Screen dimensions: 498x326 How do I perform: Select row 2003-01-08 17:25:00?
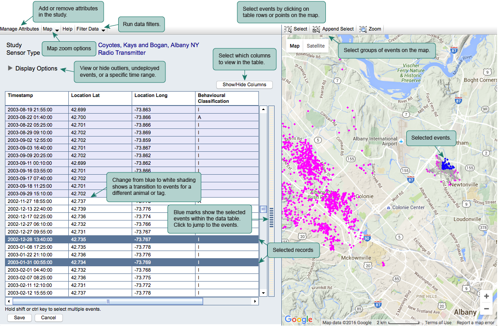[132, 247]
